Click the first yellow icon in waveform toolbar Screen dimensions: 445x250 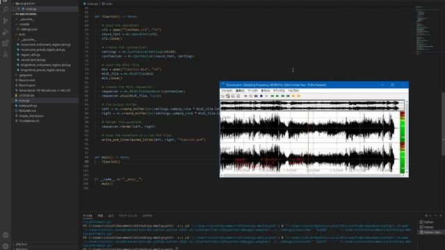(293, 96)
